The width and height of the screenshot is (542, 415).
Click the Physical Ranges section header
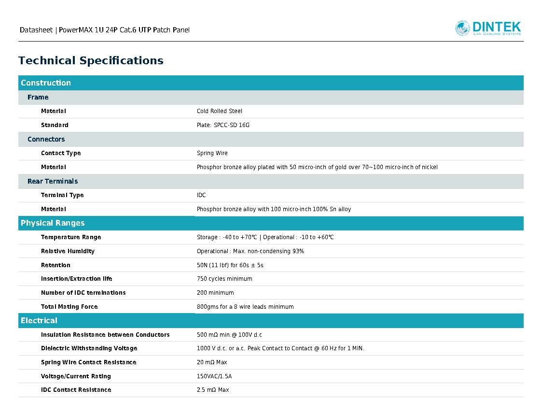coord(271,223)
